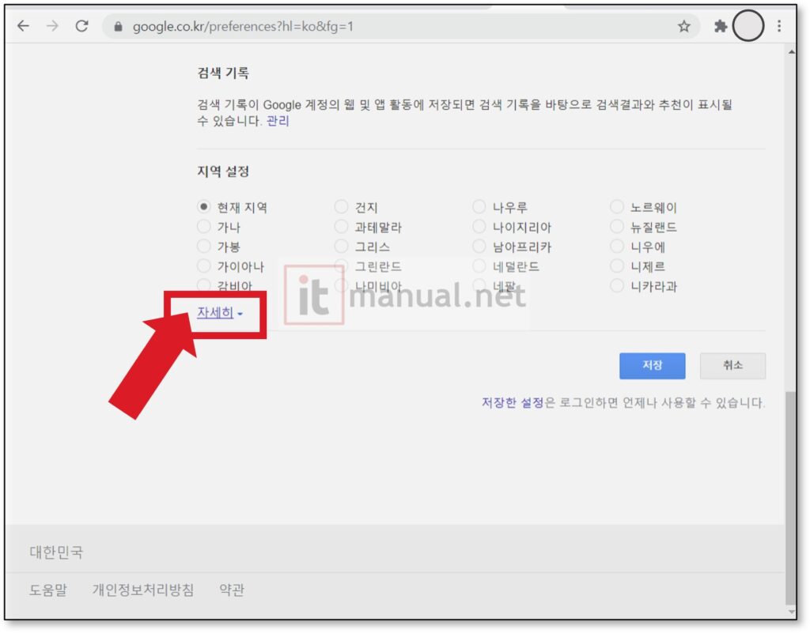Click the 대한민국 footer text
This screenshot has height=633, width=810.
(56, 552)
